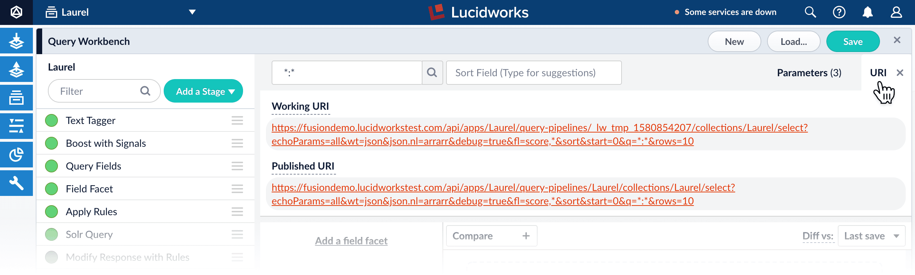
Task: Select the Relevance sliders icon
Action: point(16,125)
